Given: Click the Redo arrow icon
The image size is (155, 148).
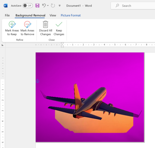Looking at the screenshot, I should 53,6.
